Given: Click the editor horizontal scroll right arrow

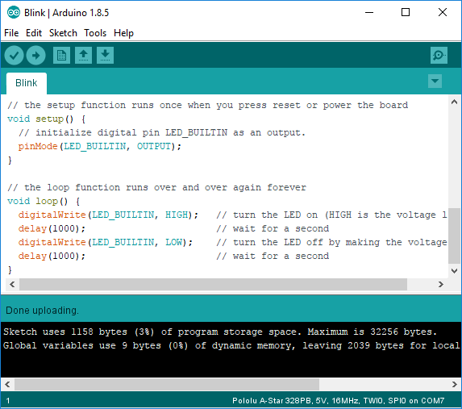Looking at the screenshot, I should (x=441, y=285).
